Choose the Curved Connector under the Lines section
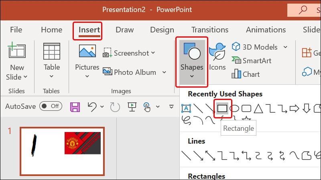Image resolution: width=321 pixels, height=180 pixels. point(258,156)
